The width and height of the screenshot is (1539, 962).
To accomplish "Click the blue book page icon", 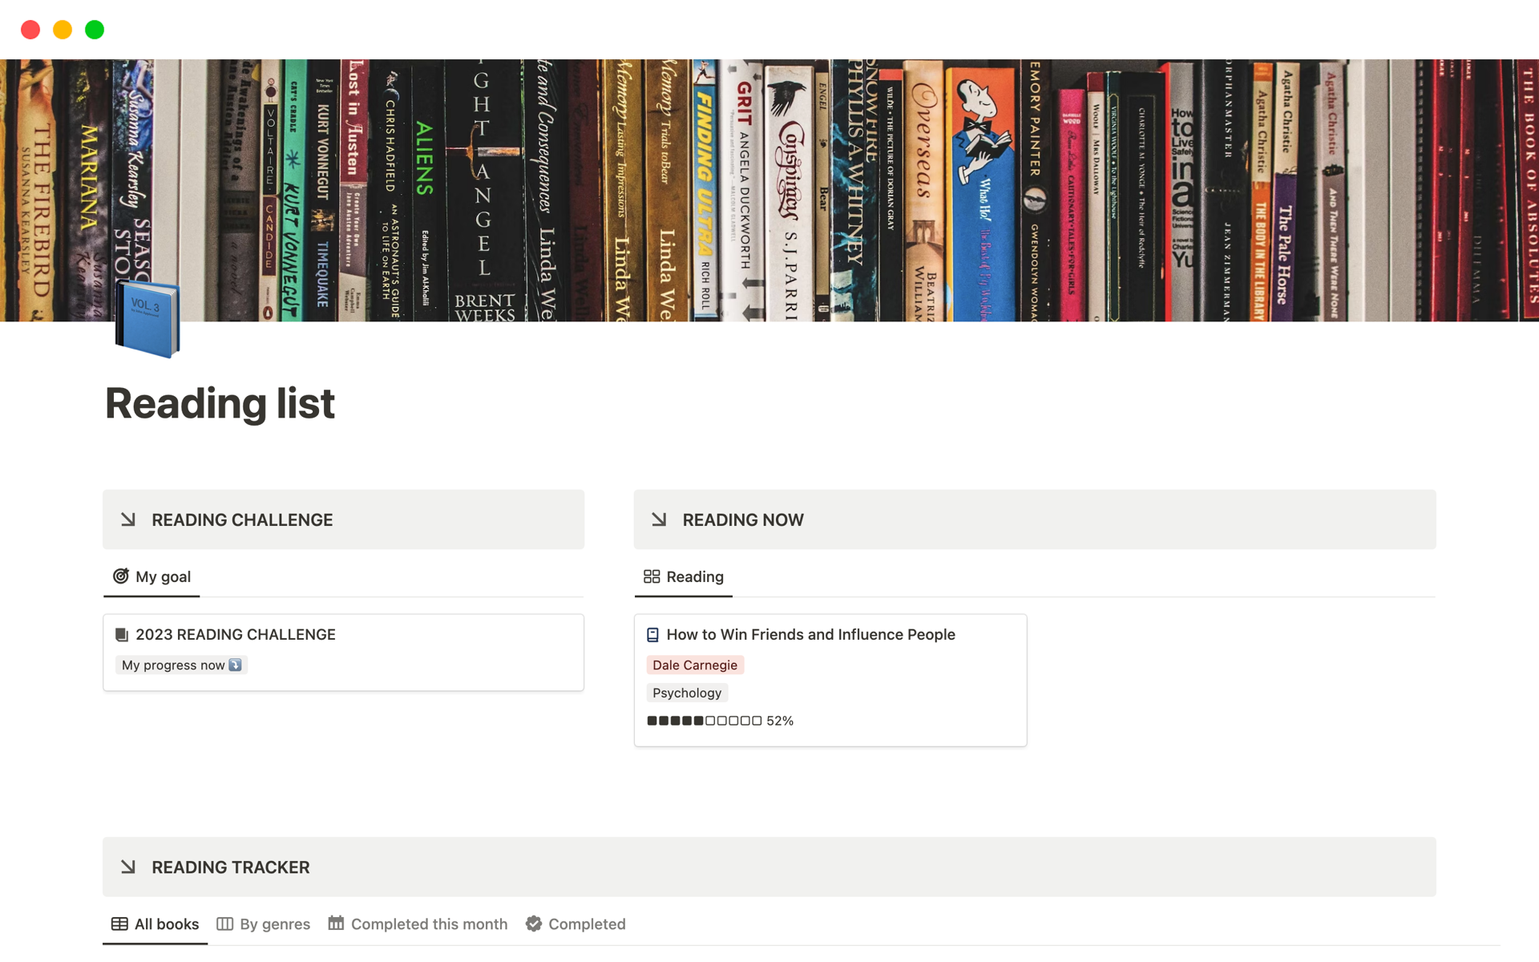I will tap(147, 319).
